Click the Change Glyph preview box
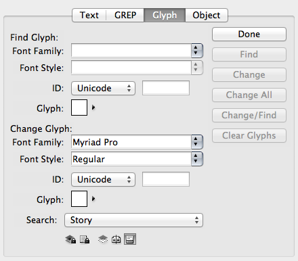Image resolution: width=298 pixels, height=261 pixels. pyautogui.click(x=79, y=199)
